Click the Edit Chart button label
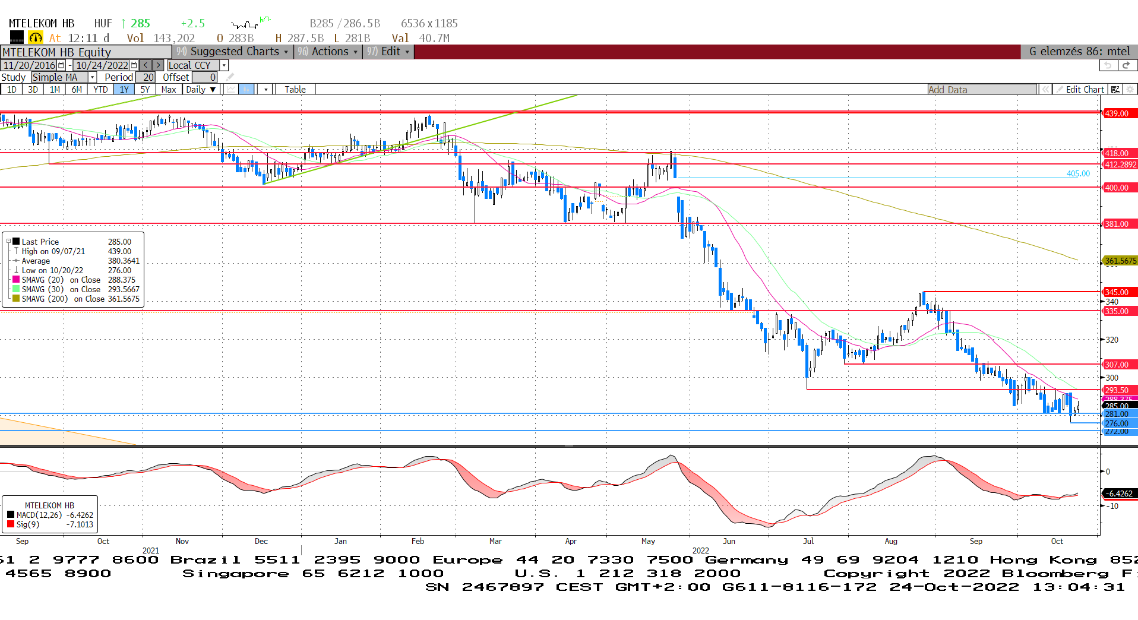The image size is (1138, 620). (1085, 89)
